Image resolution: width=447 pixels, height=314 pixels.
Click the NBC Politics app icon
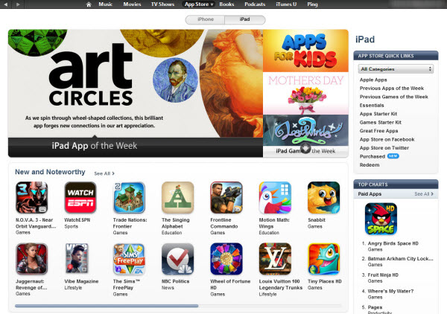pyautogui.click(x=177, y=259)
